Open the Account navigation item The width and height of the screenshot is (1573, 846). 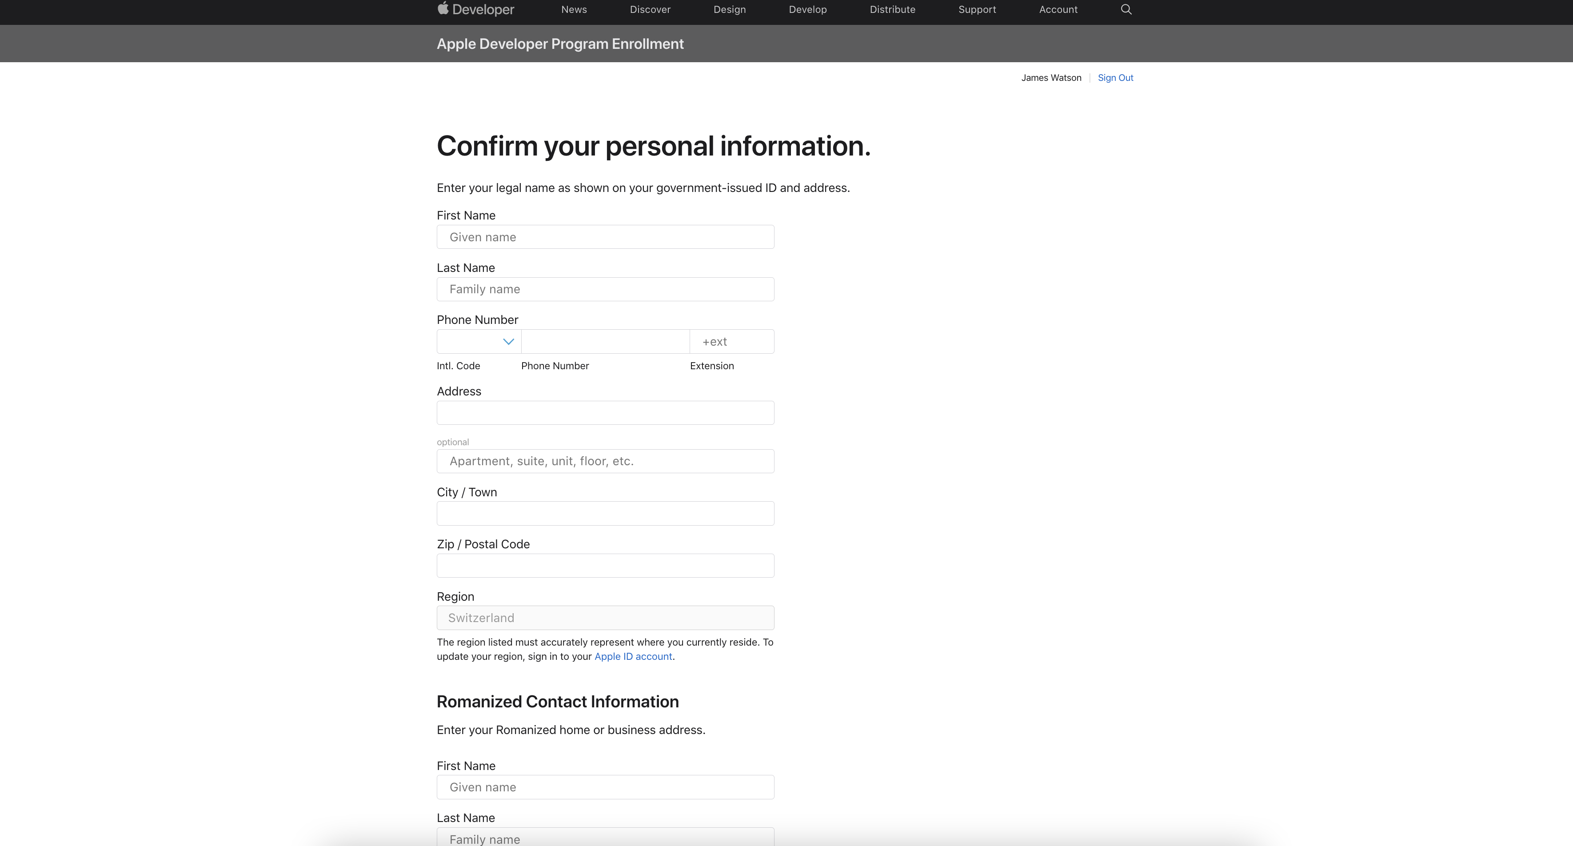click(1058, 9)
